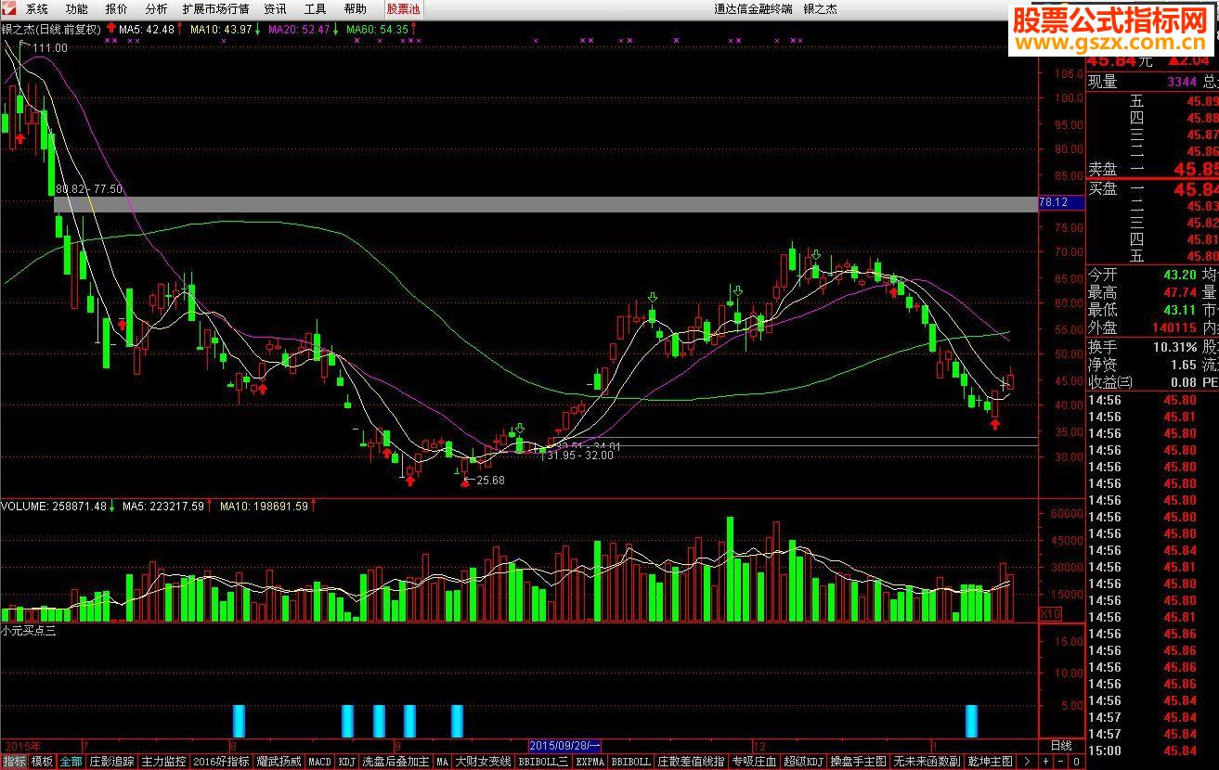
Task: Expand more indicator tabs with the > arrow
Action: (1027, 762)
